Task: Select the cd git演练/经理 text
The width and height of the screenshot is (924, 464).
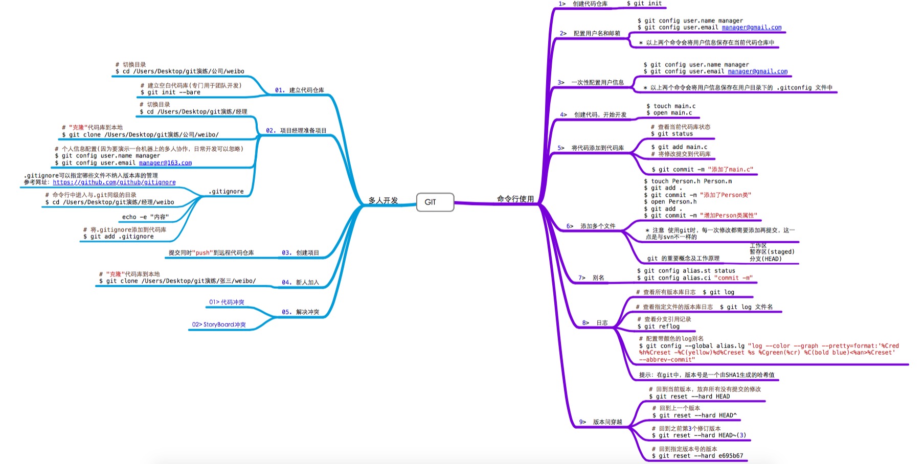Action: pyautogui.click(x=194, y=111)
